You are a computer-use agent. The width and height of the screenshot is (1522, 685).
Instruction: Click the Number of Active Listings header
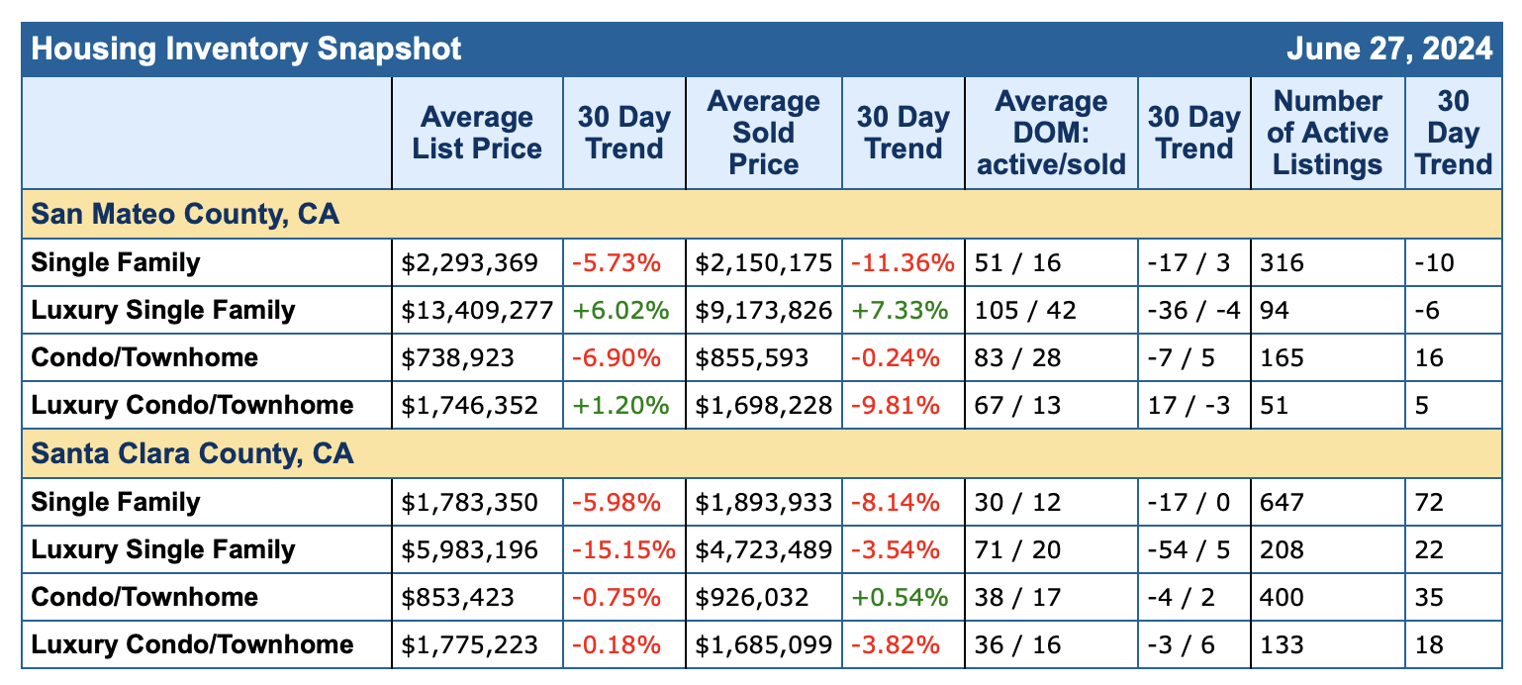(x=1327, y=133)
